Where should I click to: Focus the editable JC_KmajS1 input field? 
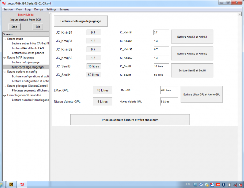click(161, 41)
